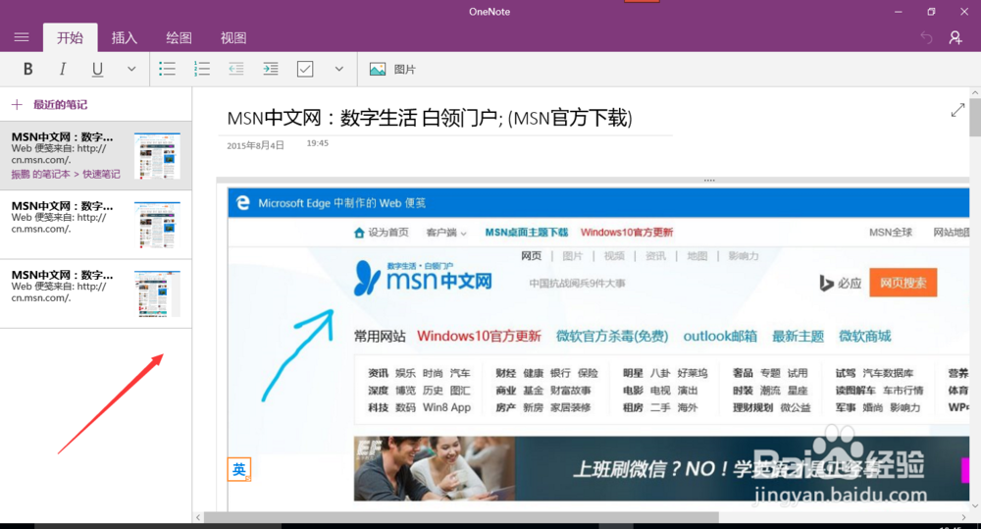This screenshot has width=981, height=529.
Task: Click the picture icon in toolbar
Action: pyautogui.click(x=378, y=69)
